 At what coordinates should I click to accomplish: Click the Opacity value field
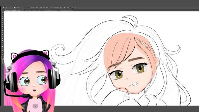[37, 8]
